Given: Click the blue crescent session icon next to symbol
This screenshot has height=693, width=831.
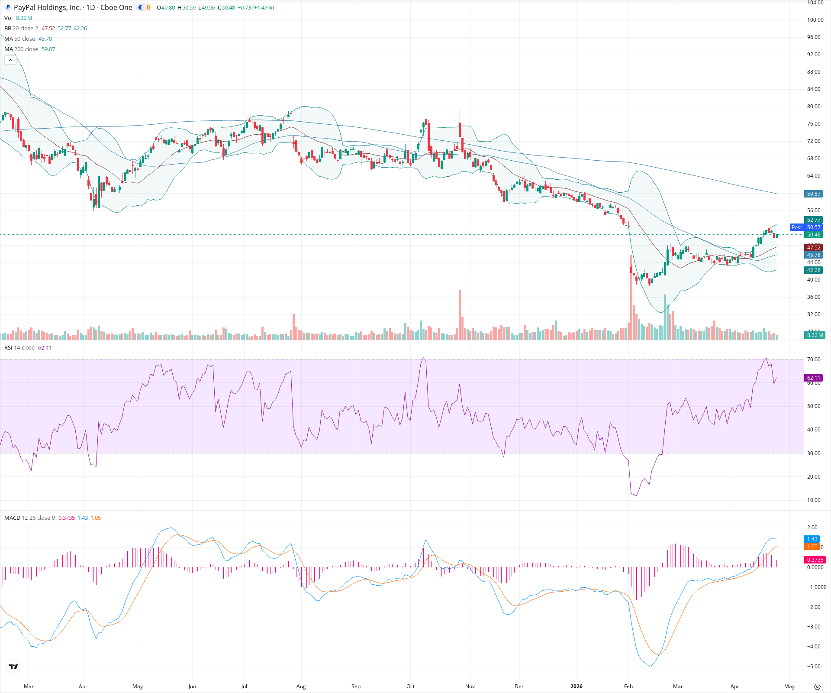Looking at the screenshot, I should point(139,7).
